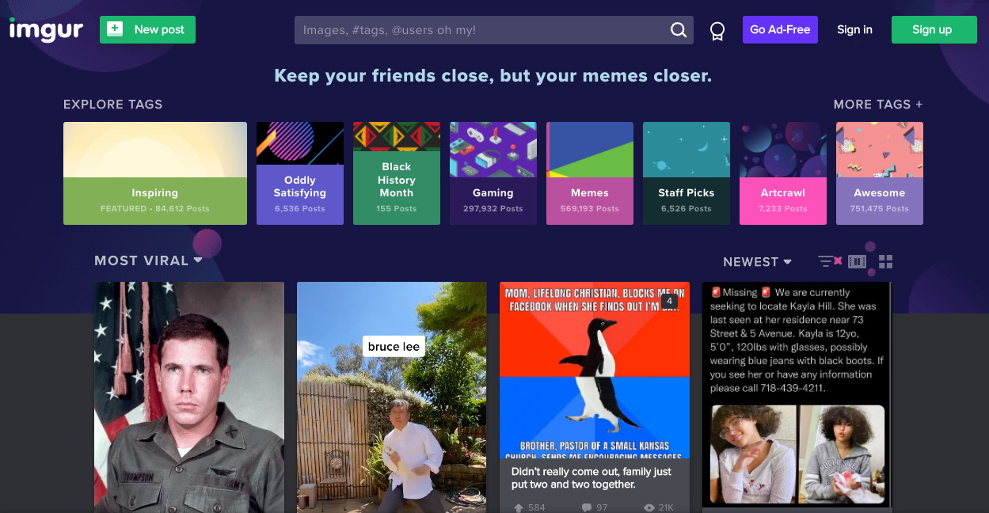This screenshot has height=513, width=989.
Task: Click the pink Artcrawl tag tile
Action: point(783,173)
